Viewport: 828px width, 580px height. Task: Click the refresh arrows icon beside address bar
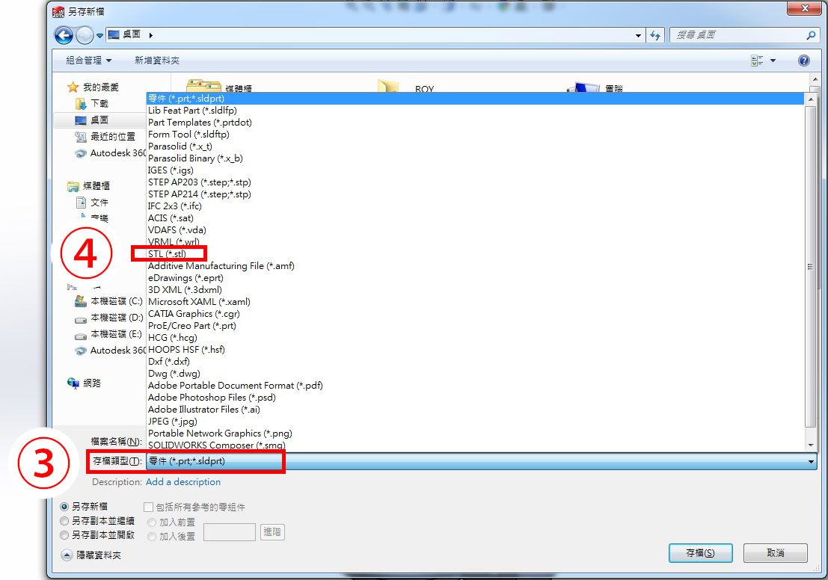pyautogui.click(x=655, y=35)
